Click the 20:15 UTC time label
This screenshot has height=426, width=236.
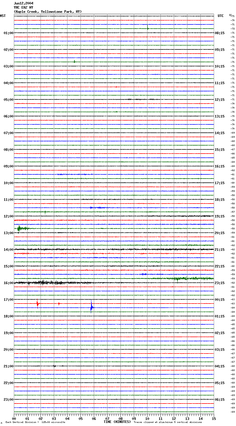[x=220, y=233]
